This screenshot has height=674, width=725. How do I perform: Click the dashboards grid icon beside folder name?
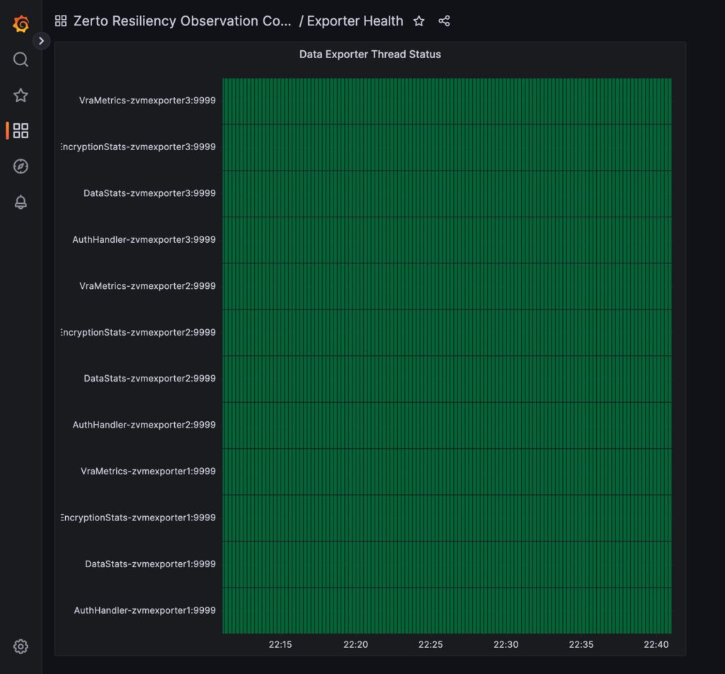coord(61,21)
